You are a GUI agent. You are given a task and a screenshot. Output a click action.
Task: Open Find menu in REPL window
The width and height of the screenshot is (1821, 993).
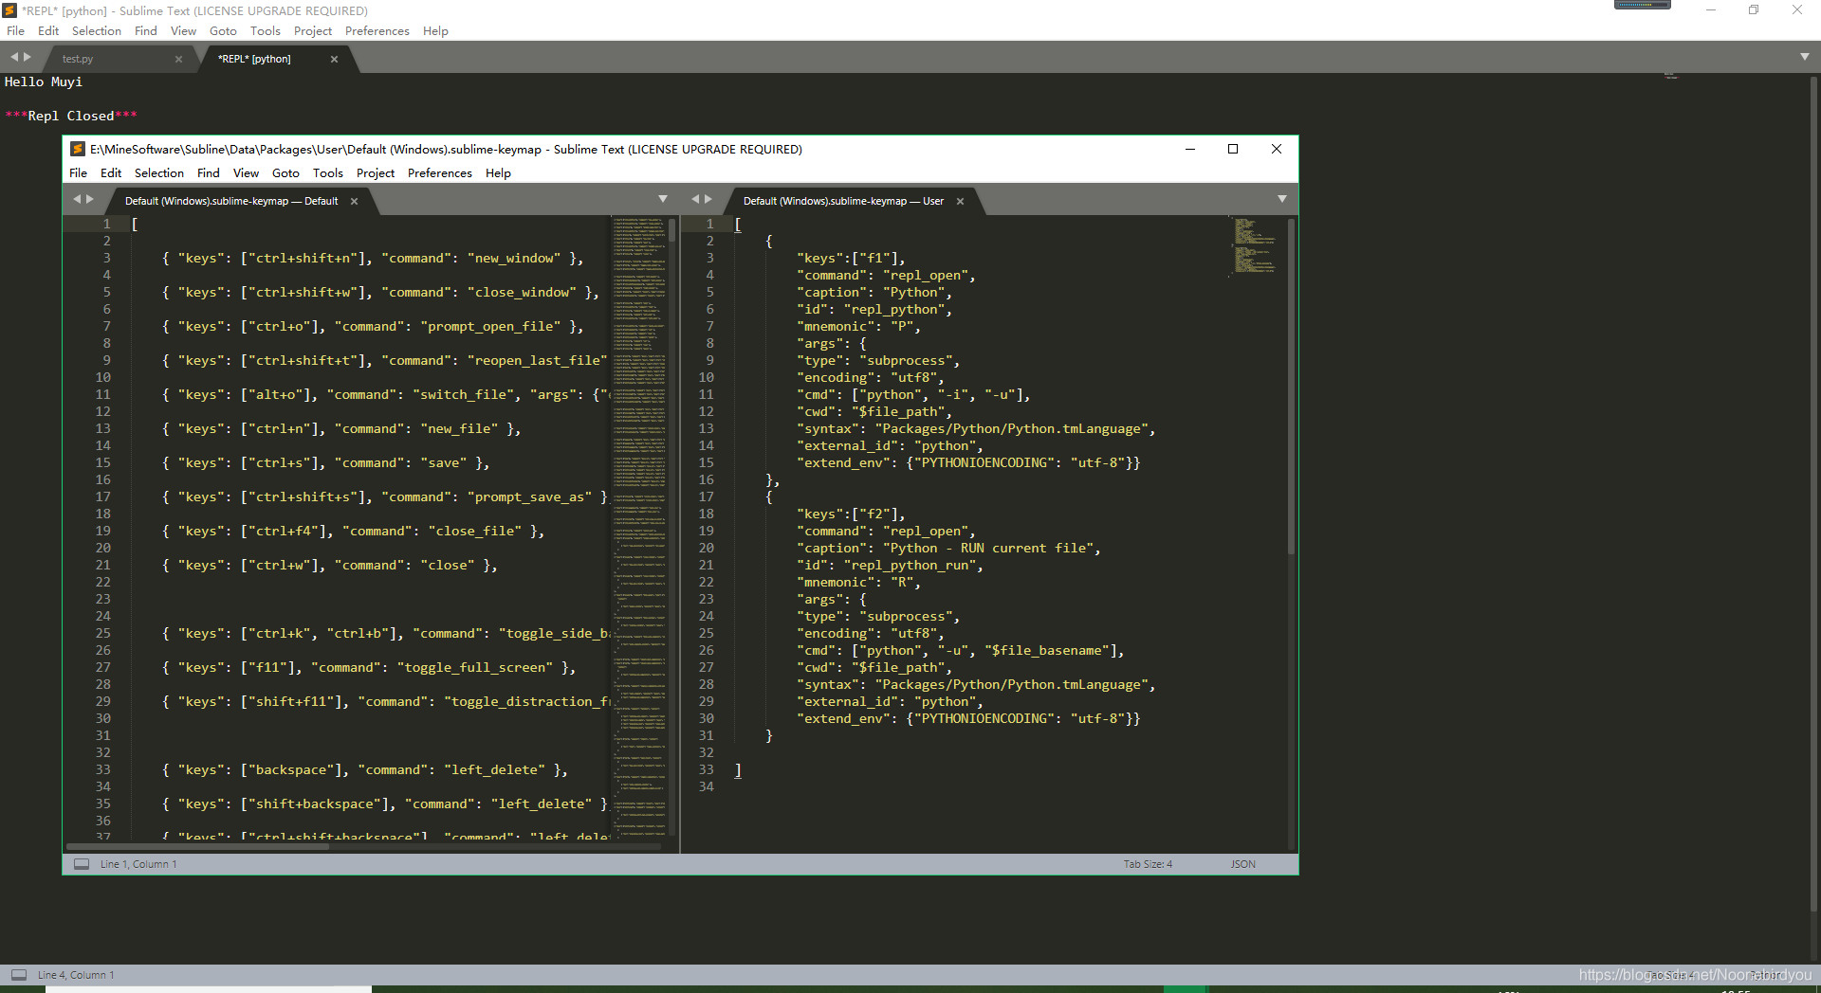pyautogui.click(x=146, y=31)
